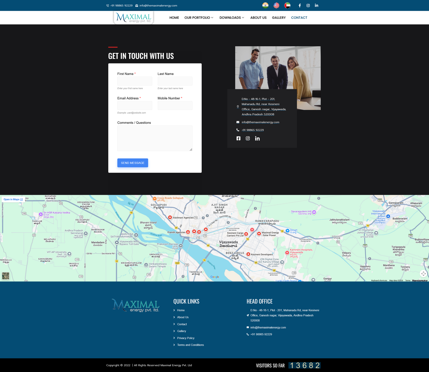Screen dimensions: 429x372
Task: Click the Kesineni Cargo Carriers map pin
Action: (246, 234)
